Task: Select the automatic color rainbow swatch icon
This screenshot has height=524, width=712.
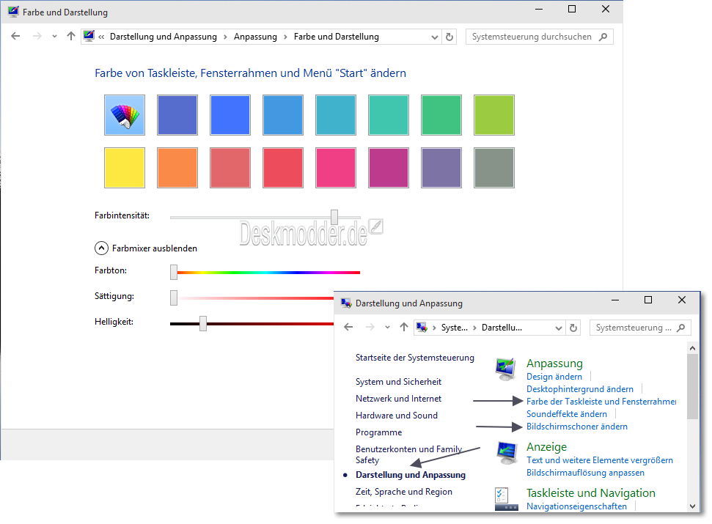Action: pos(124,115)
